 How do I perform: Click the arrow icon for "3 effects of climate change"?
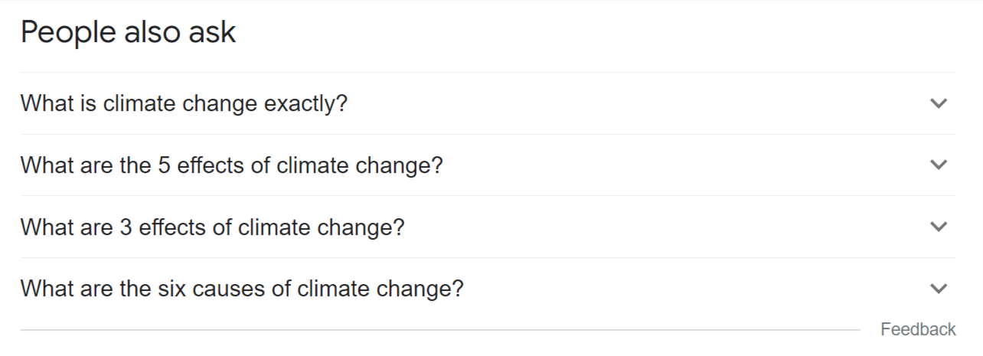pos(938,227)
